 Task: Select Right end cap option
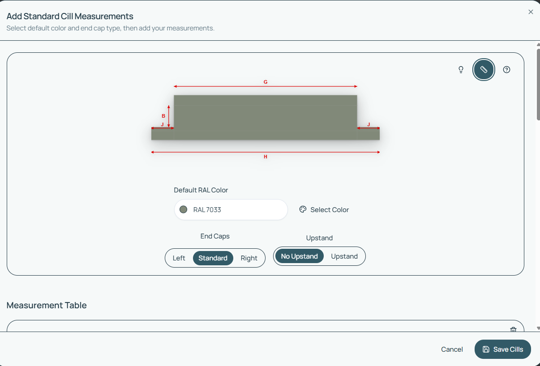[249, 258]
